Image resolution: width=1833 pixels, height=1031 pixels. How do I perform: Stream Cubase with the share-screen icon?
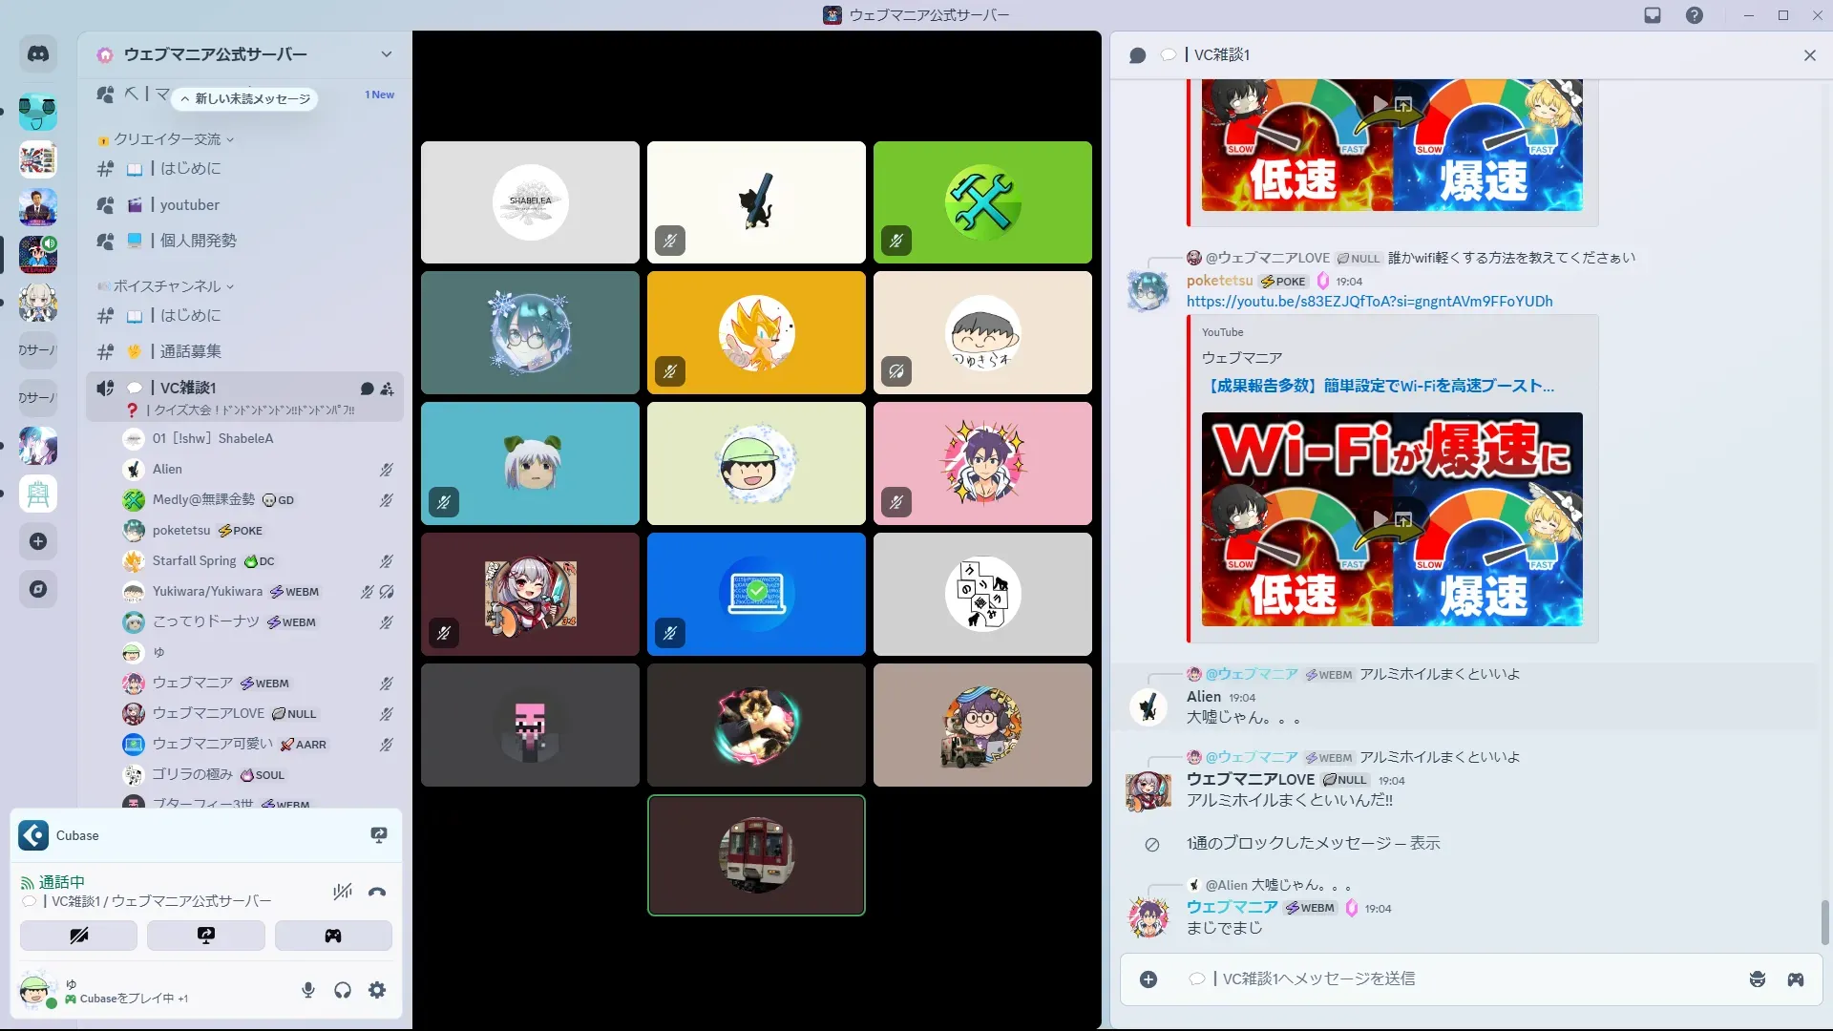tap(379, 835)
